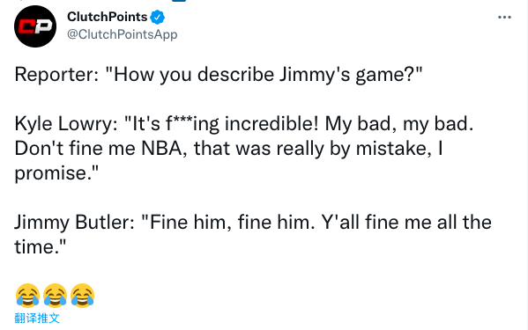Click the "time." line ending Butler's quote
528x330 pixels.
pyautogui.click(x=41, y=247)
